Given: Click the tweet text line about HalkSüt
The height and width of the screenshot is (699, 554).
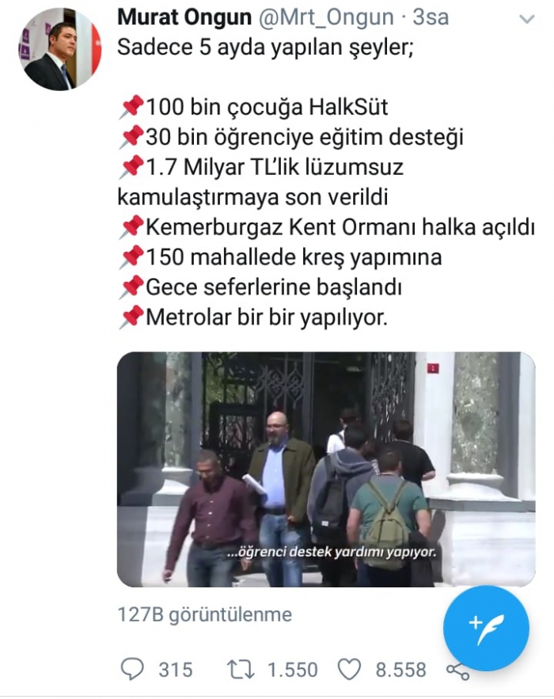Looking at the screenshot, I should 253,107.
